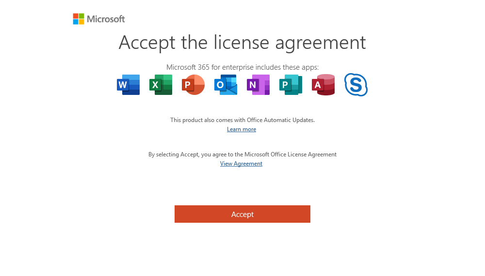Click the "Accept the license agreement" heading
The height and width of the screenshot is (276, 485).
242,43
